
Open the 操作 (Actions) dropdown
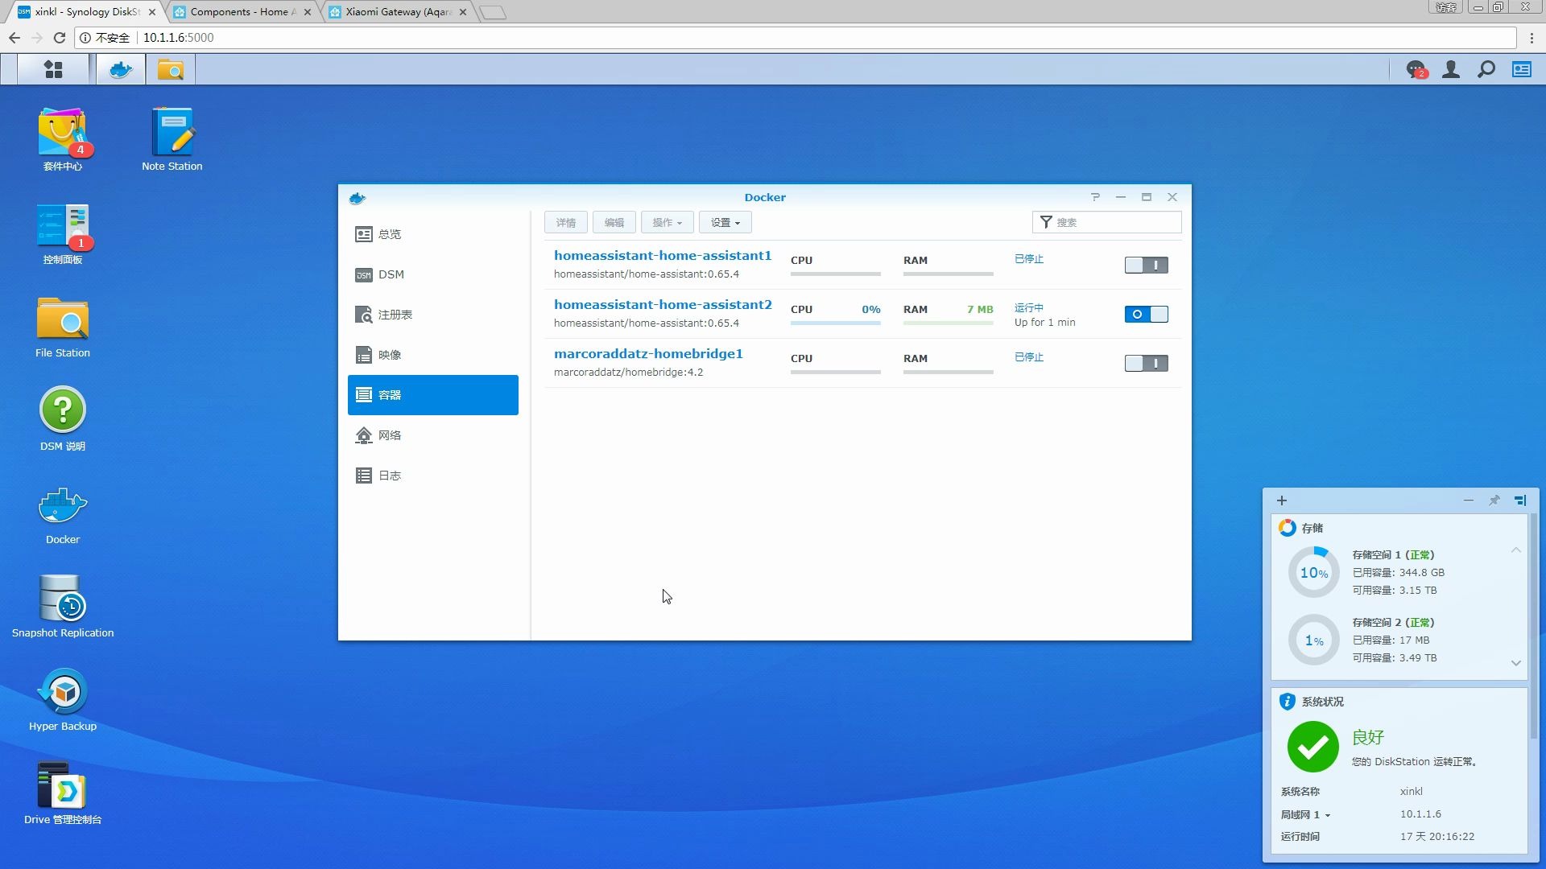point(667,222)
